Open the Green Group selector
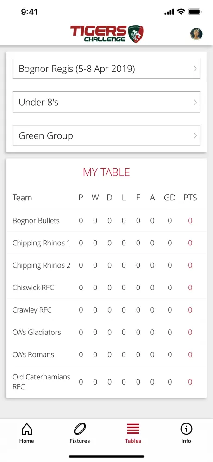 pyautogui.click(x=106, y=135)
